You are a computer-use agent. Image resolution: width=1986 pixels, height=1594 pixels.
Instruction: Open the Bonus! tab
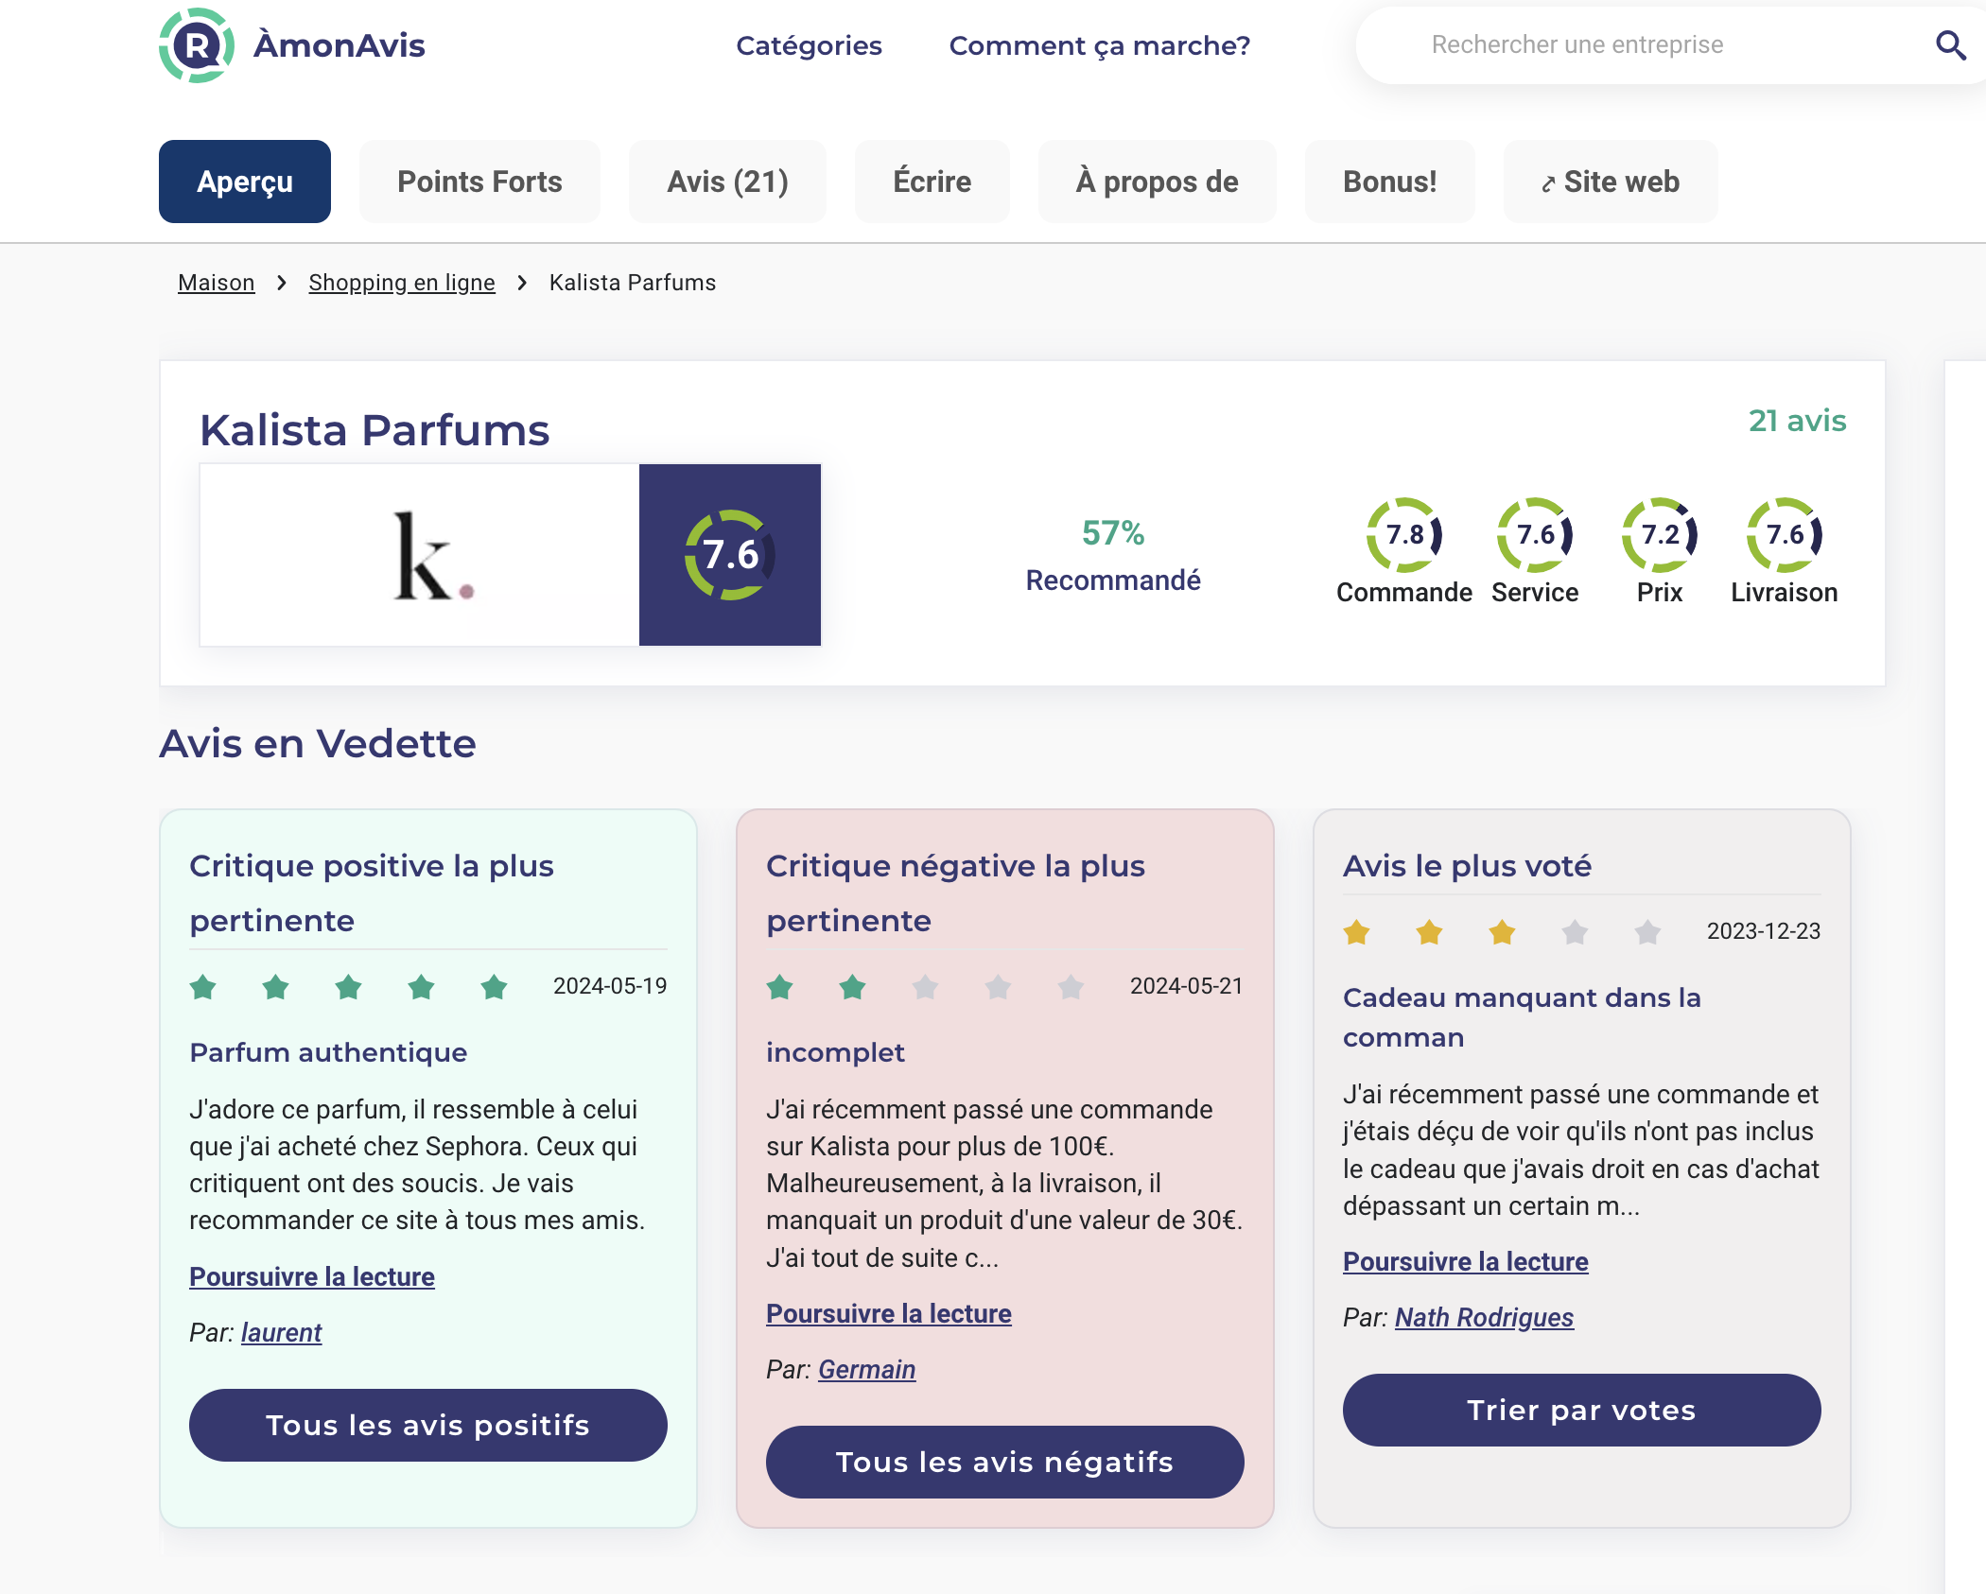click(x=1390, y=182)
